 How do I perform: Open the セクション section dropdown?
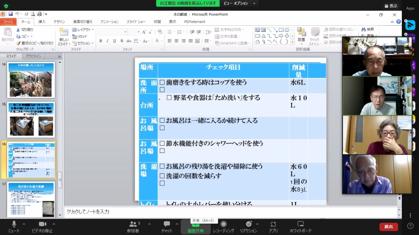[83, 43]
